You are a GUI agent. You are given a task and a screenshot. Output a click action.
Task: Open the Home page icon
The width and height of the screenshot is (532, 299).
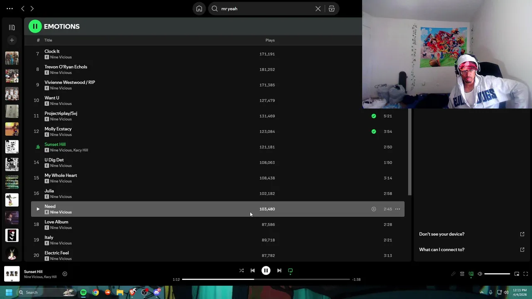[x=199, y=9]
